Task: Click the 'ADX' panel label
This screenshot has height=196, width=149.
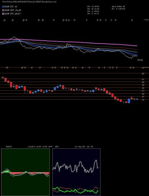Action: [x=57, y=147]
